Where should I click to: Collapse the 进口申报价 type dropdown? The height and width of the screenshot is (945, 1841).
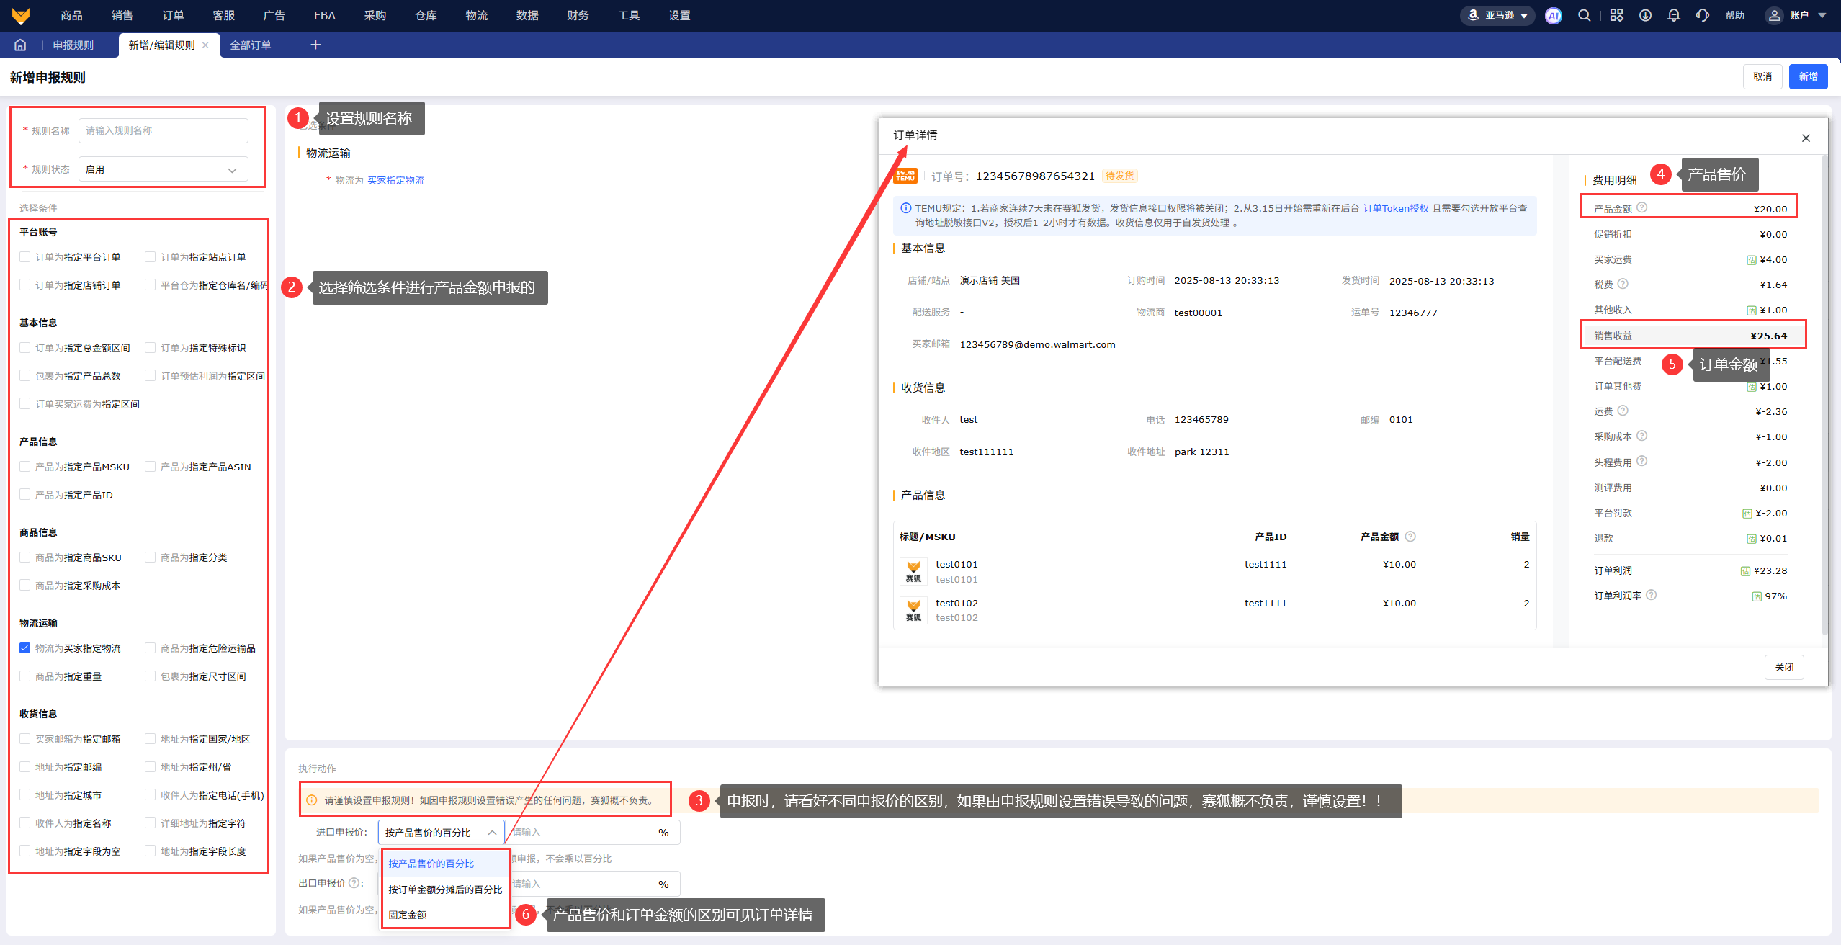440,833
